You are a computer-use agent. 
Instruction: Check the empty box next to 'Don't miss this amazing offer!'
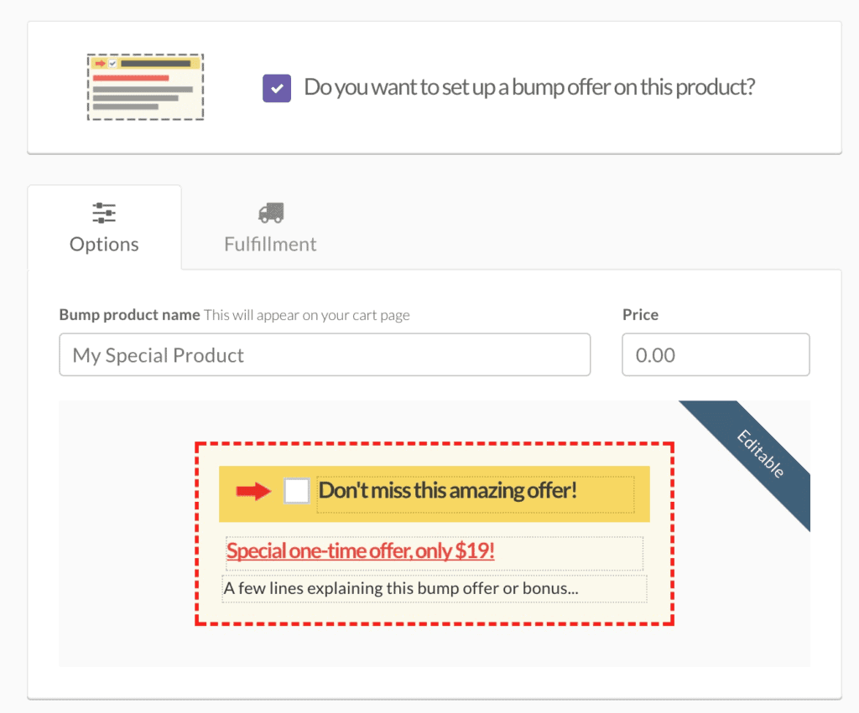(x=295, y=490)
